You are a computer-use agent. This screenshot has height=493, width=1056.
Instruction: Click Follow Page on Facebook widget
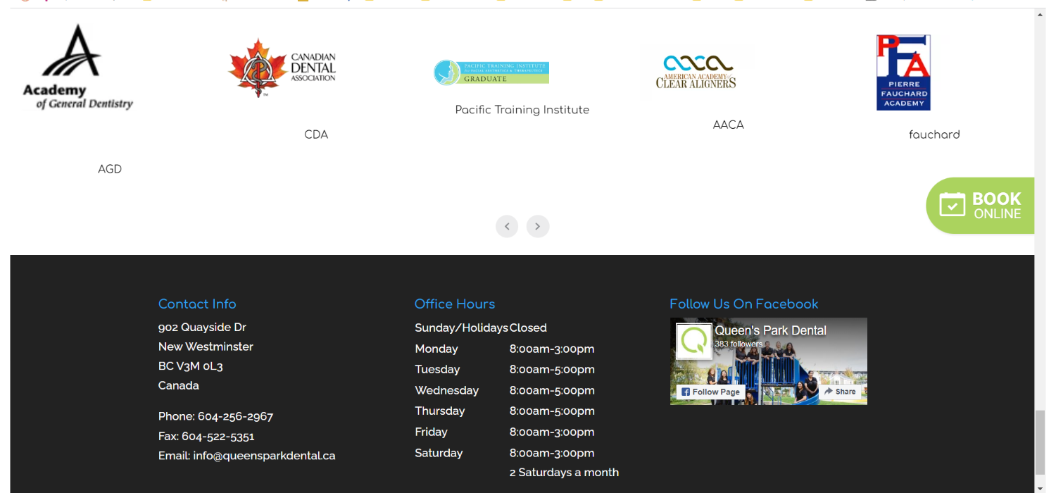pyautogui.click(x=710, y=392)
